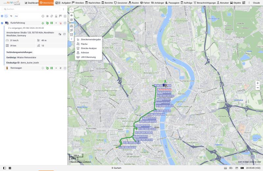The height and width of the screenshot is (171, 263).
Task: Open the Nachrichten tab
Action: 93,3
